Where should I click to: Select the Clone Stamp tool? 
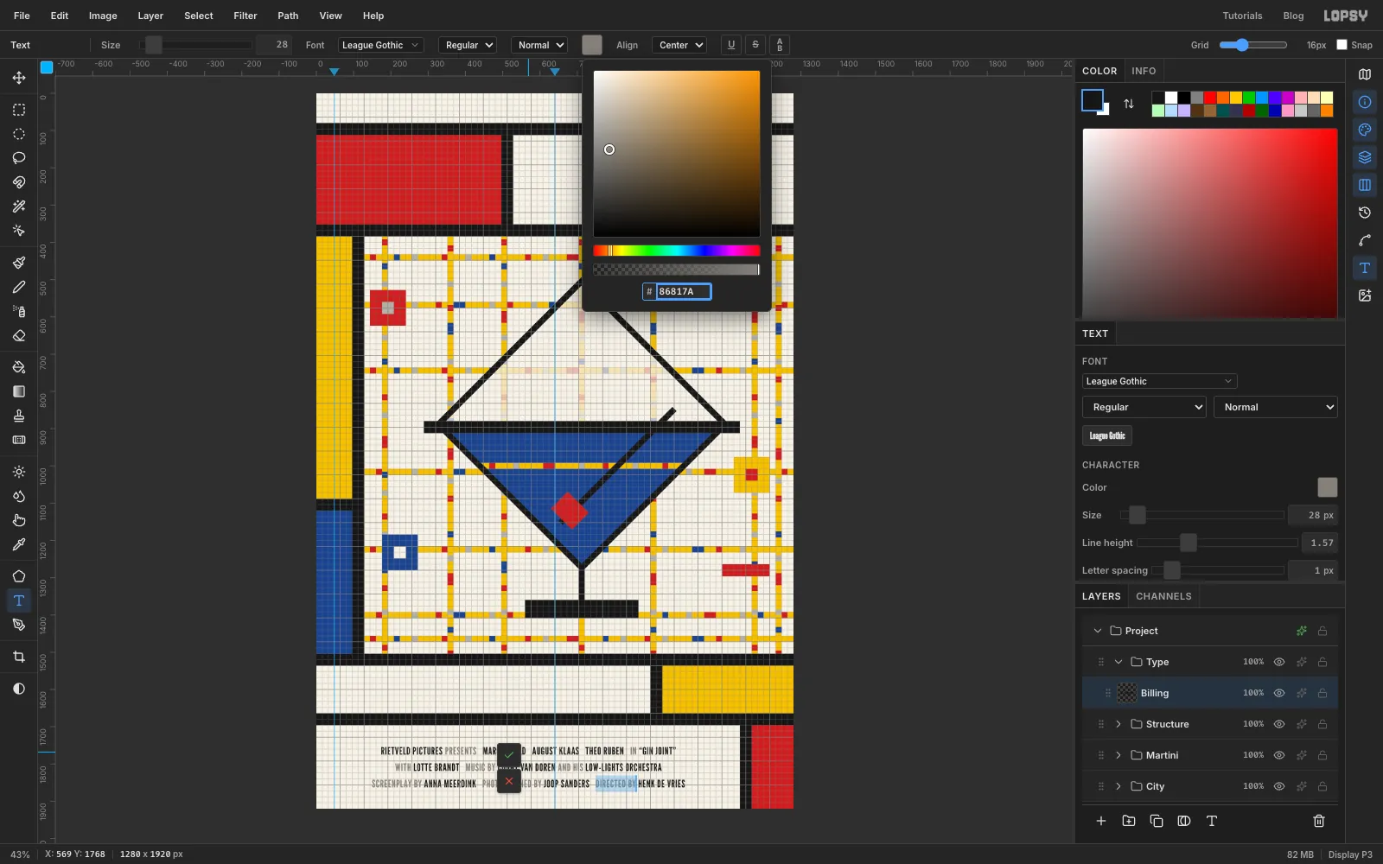pyautogui.click(x=19, y=416)
